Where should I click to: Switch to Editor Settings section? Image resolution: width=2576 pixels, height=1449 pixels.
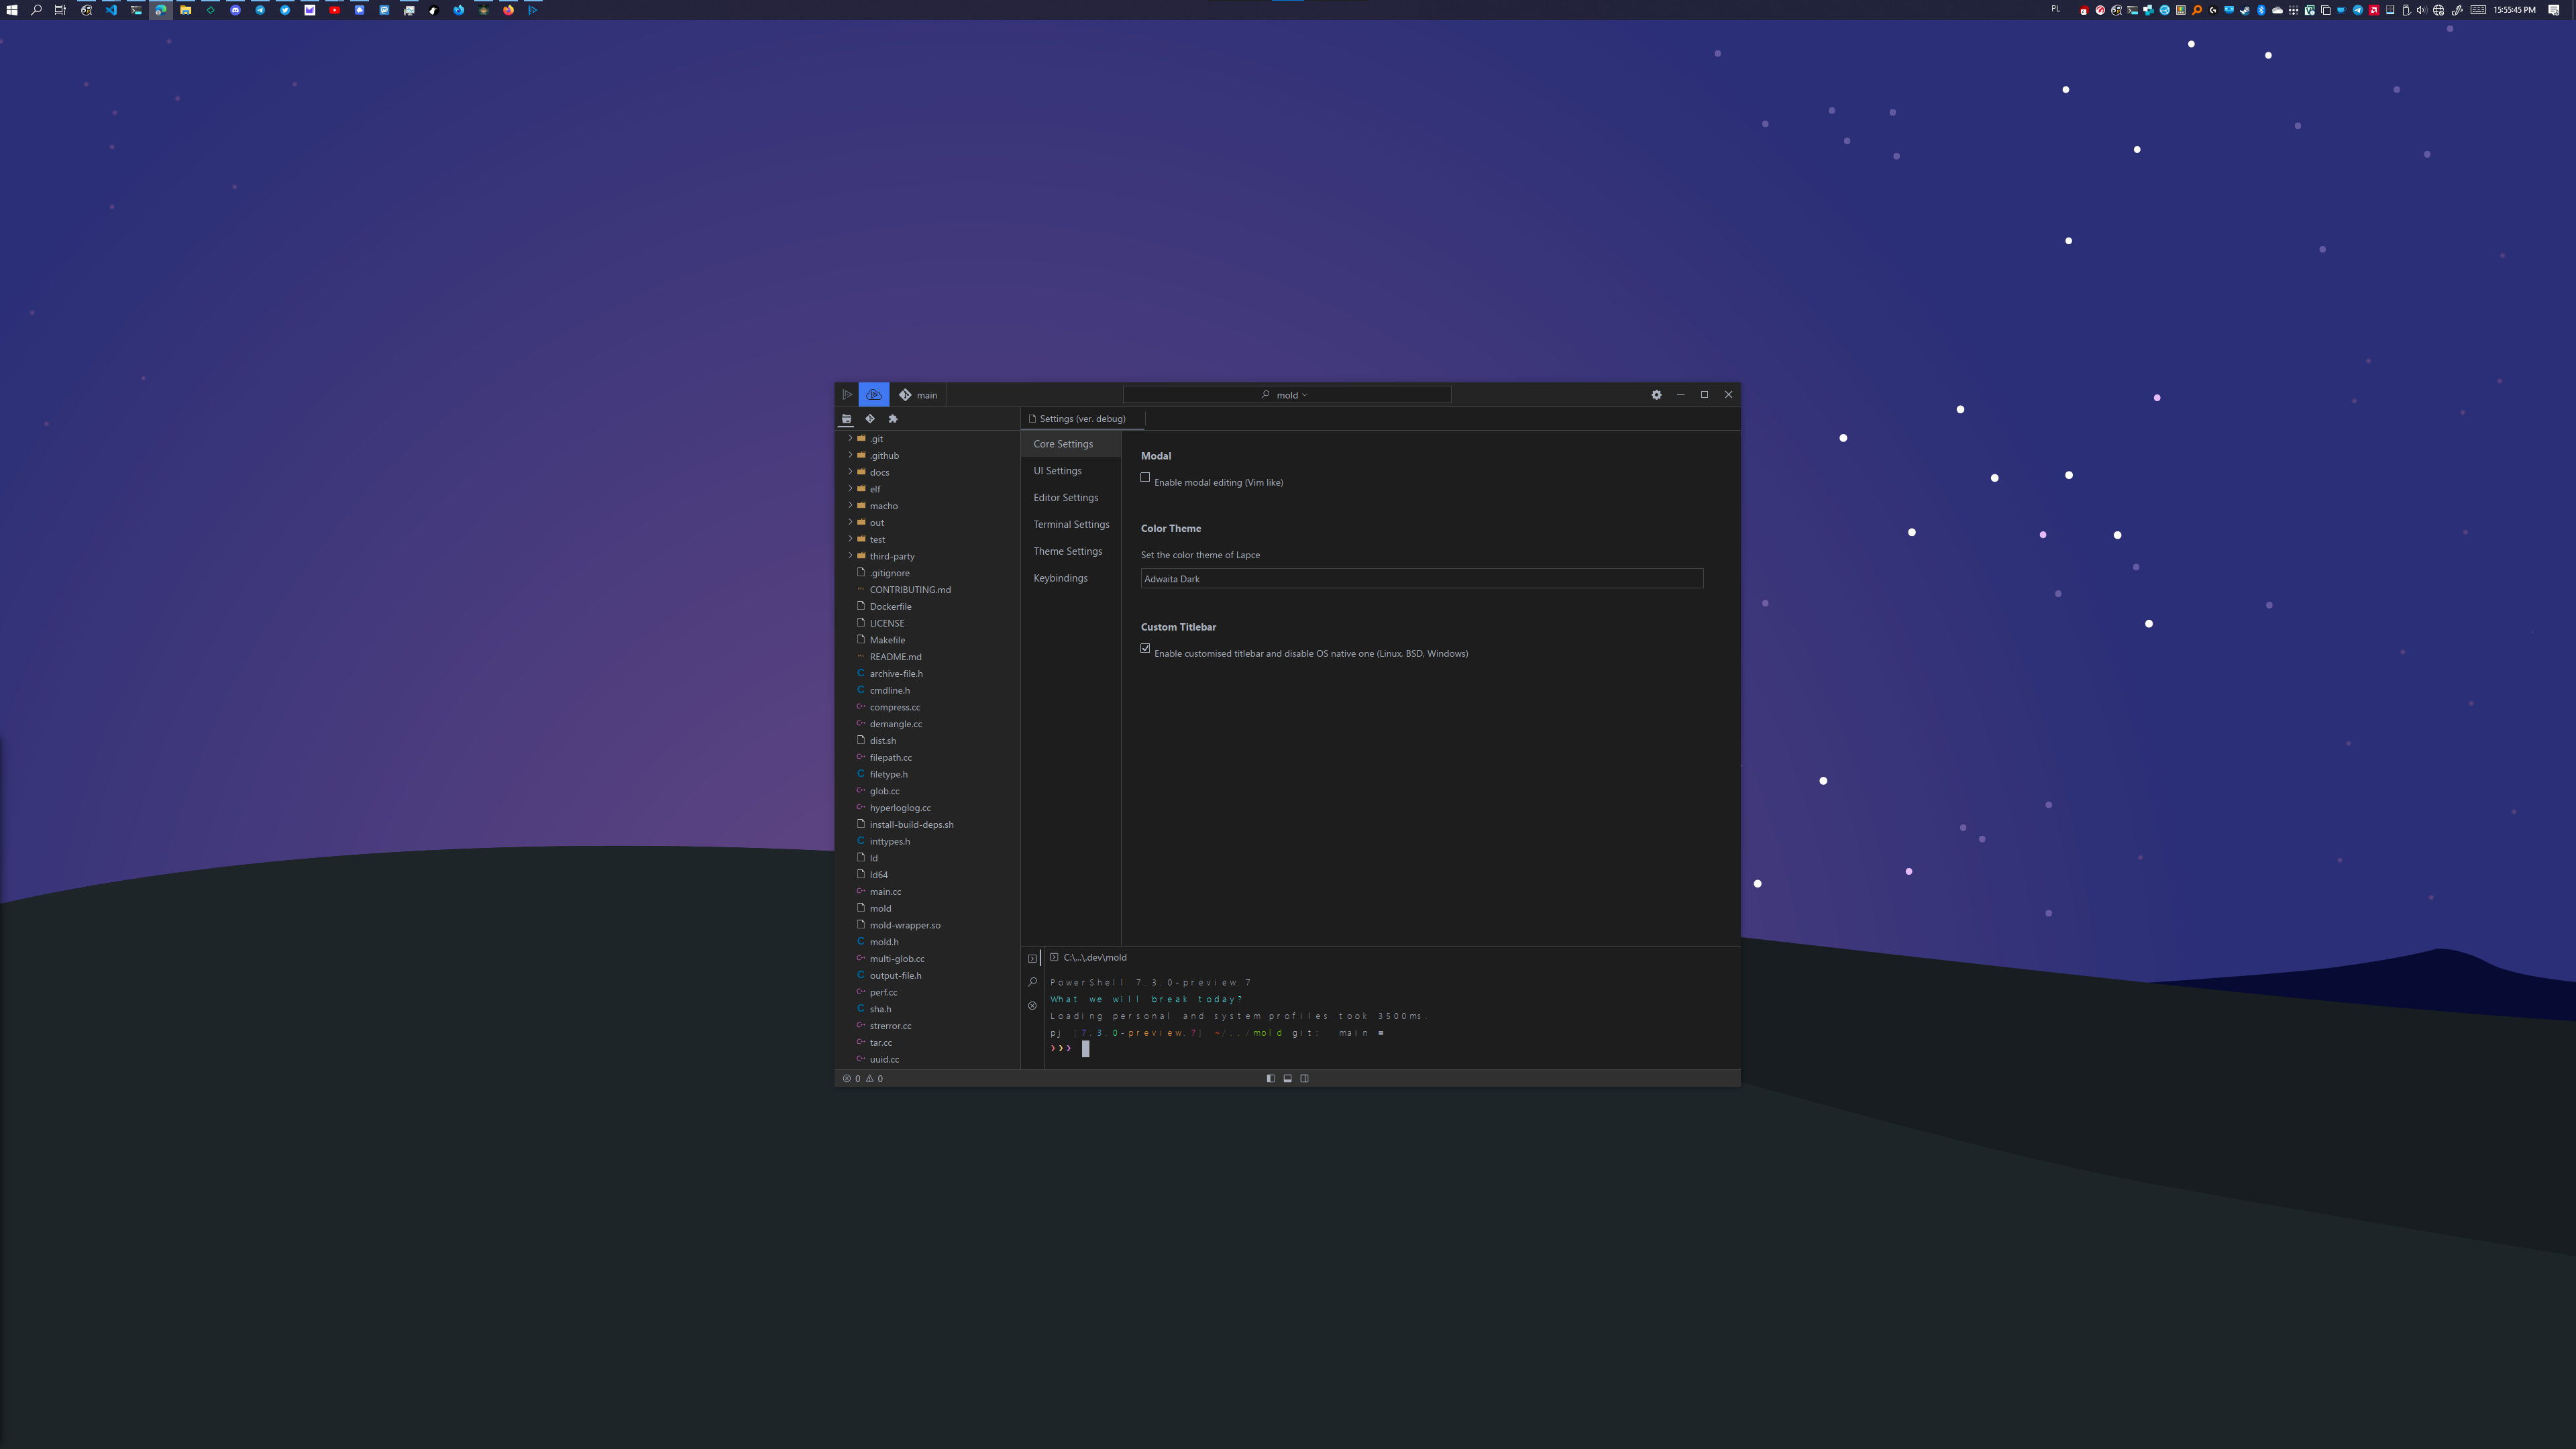(1065, 498)
